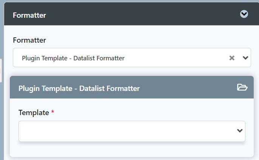Expand the empty Template dropdown arrow
This screenshot has width=259, height=160.
point(239,131)
